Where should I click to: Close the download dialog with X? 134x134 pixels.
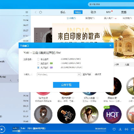point(111,45)
